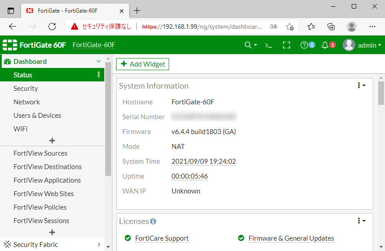Open FortiCare Support license link
This screenshot has width=385, height=251.
(x=162, y=238)
